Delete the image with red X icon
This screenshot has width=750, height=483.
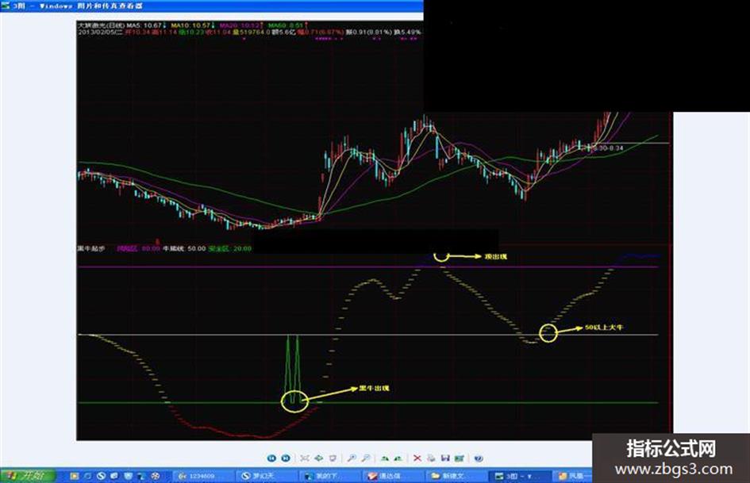(417, 458)
